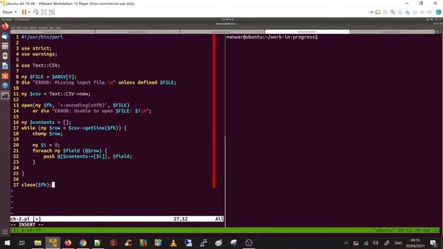Click the VMware network adapter device icon
Screen dimensions: 443x249
[x=392, y=12]
